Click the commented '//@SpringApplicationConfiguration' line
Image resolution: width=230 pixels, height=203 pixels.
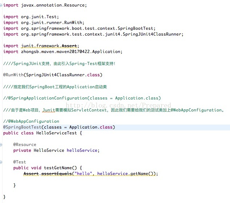82,98
